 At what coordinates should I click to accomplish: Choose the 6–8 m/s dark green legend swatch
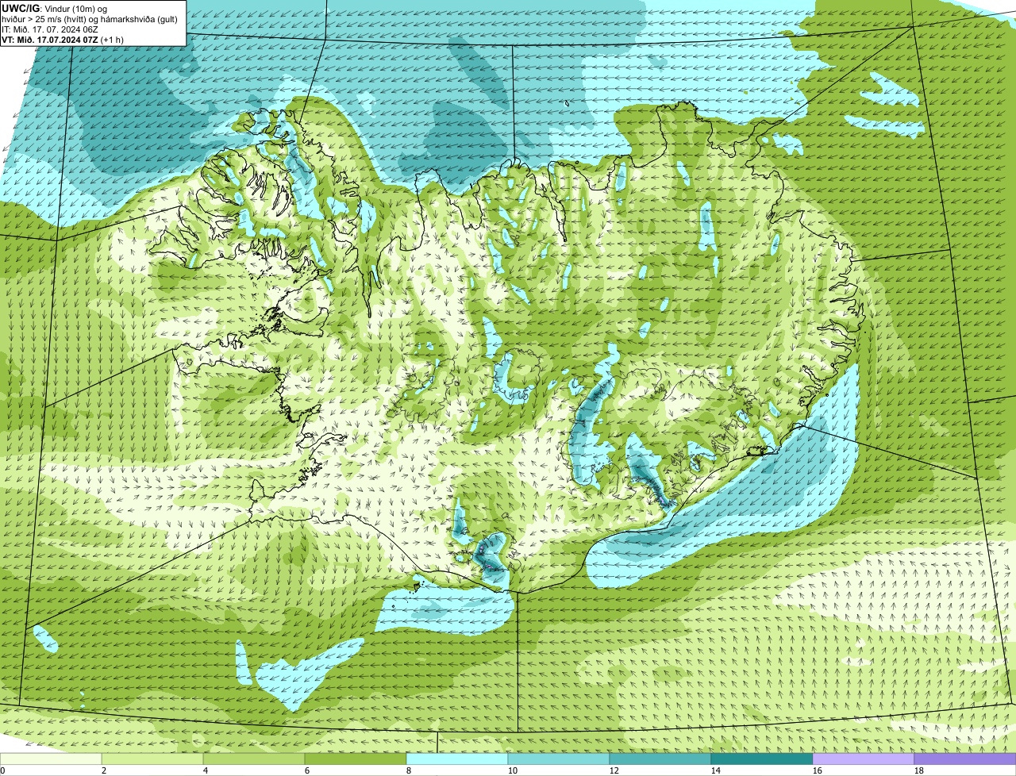[356, 759]
